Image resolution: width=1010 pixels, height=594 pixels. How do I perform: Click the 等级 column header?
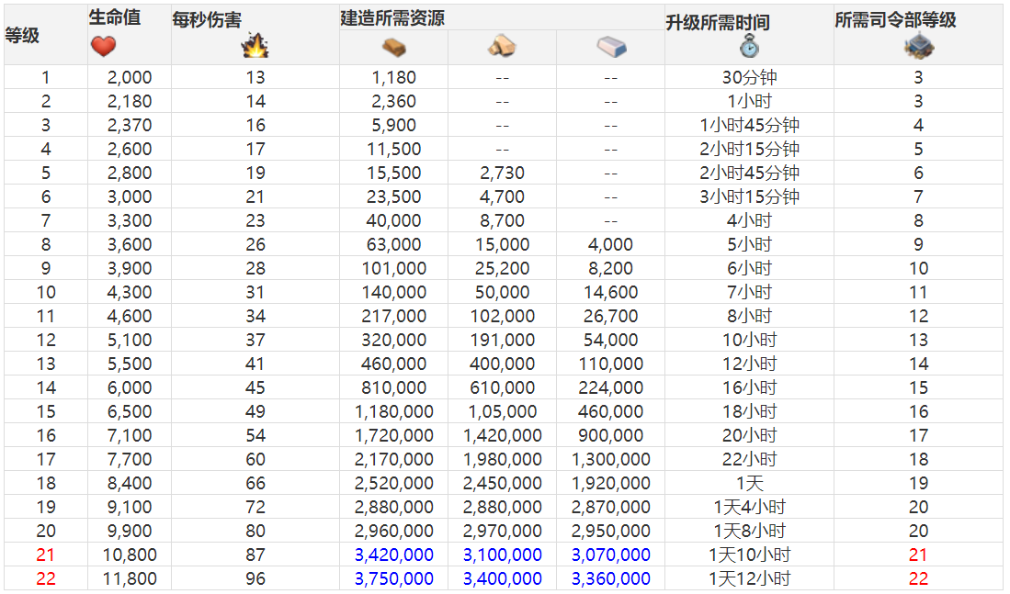(23, 36)
